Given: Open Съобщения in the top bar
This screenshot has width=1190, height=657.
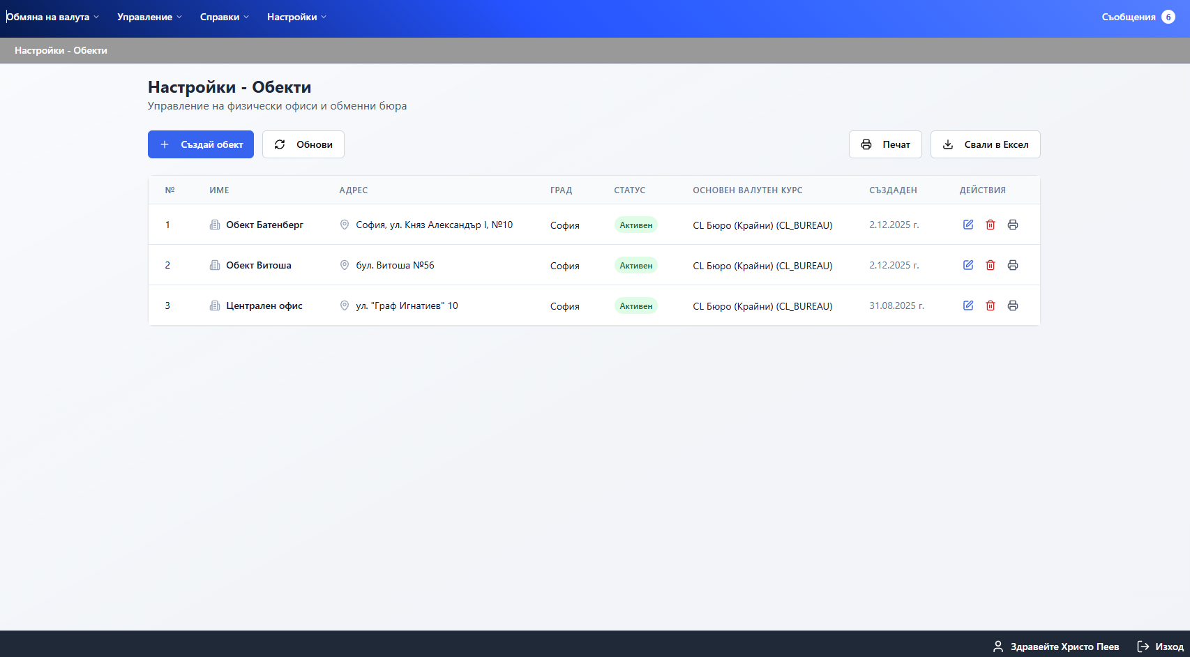Looking at the screenshot, I should point(1128,17).
